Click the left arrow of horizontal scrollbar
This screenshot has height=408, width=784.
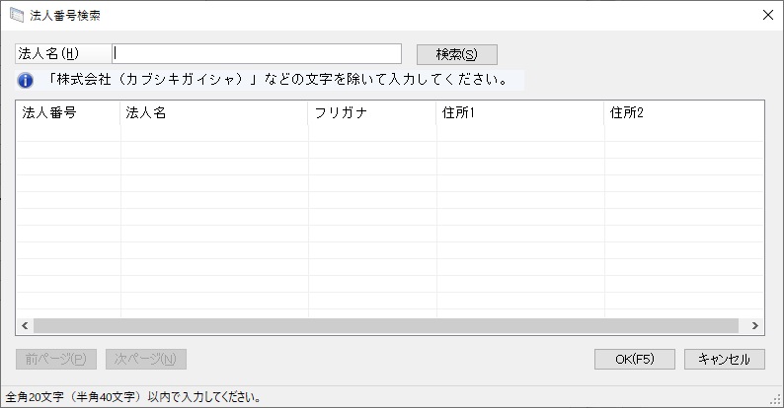click(25, 325)
